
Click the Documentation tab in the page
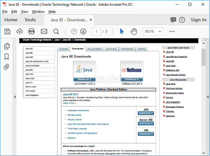click(x=95, y=49)
